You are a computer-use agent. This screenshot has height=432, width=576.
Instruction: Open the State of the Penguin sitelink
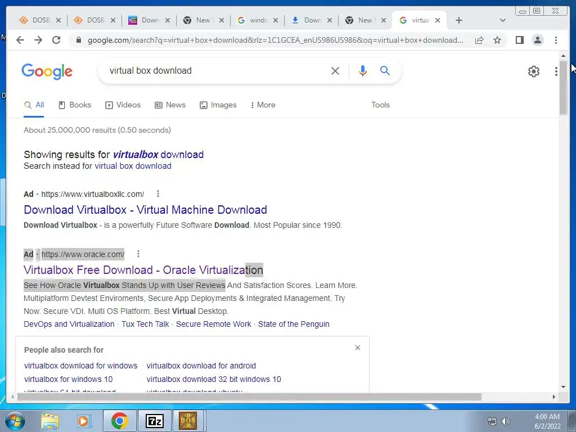[294, 324]
